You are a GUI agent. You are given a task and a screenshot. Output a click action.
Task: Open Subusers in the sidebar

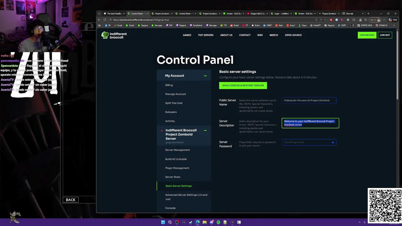pyautogui.click(x=171, y=112)
